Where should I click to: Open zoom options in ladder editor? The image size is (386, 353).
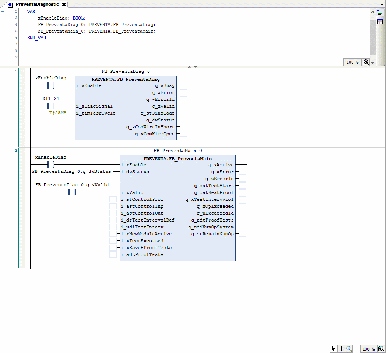pyautogui.click(x=381, y=349)
